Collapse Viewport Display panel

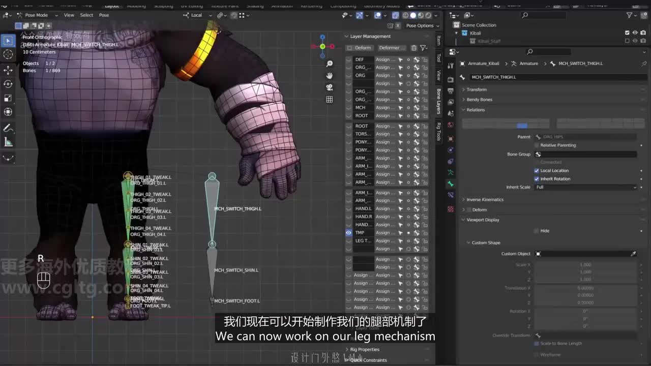click(483, 220)
